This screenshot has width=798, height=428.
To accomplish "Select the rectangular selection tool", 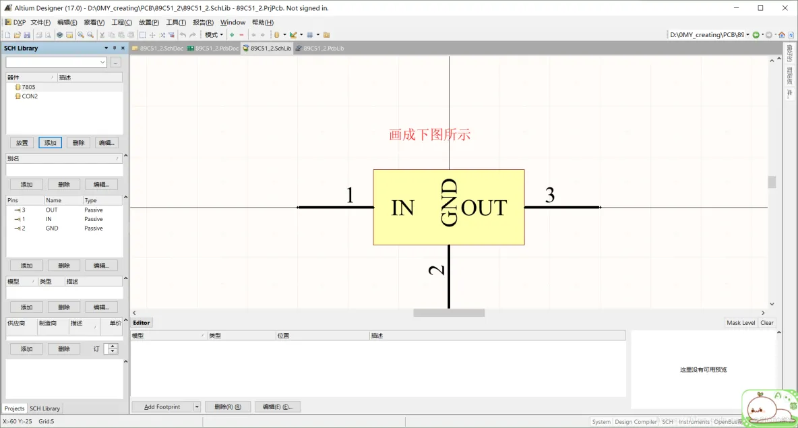I will tap(142, 35).
